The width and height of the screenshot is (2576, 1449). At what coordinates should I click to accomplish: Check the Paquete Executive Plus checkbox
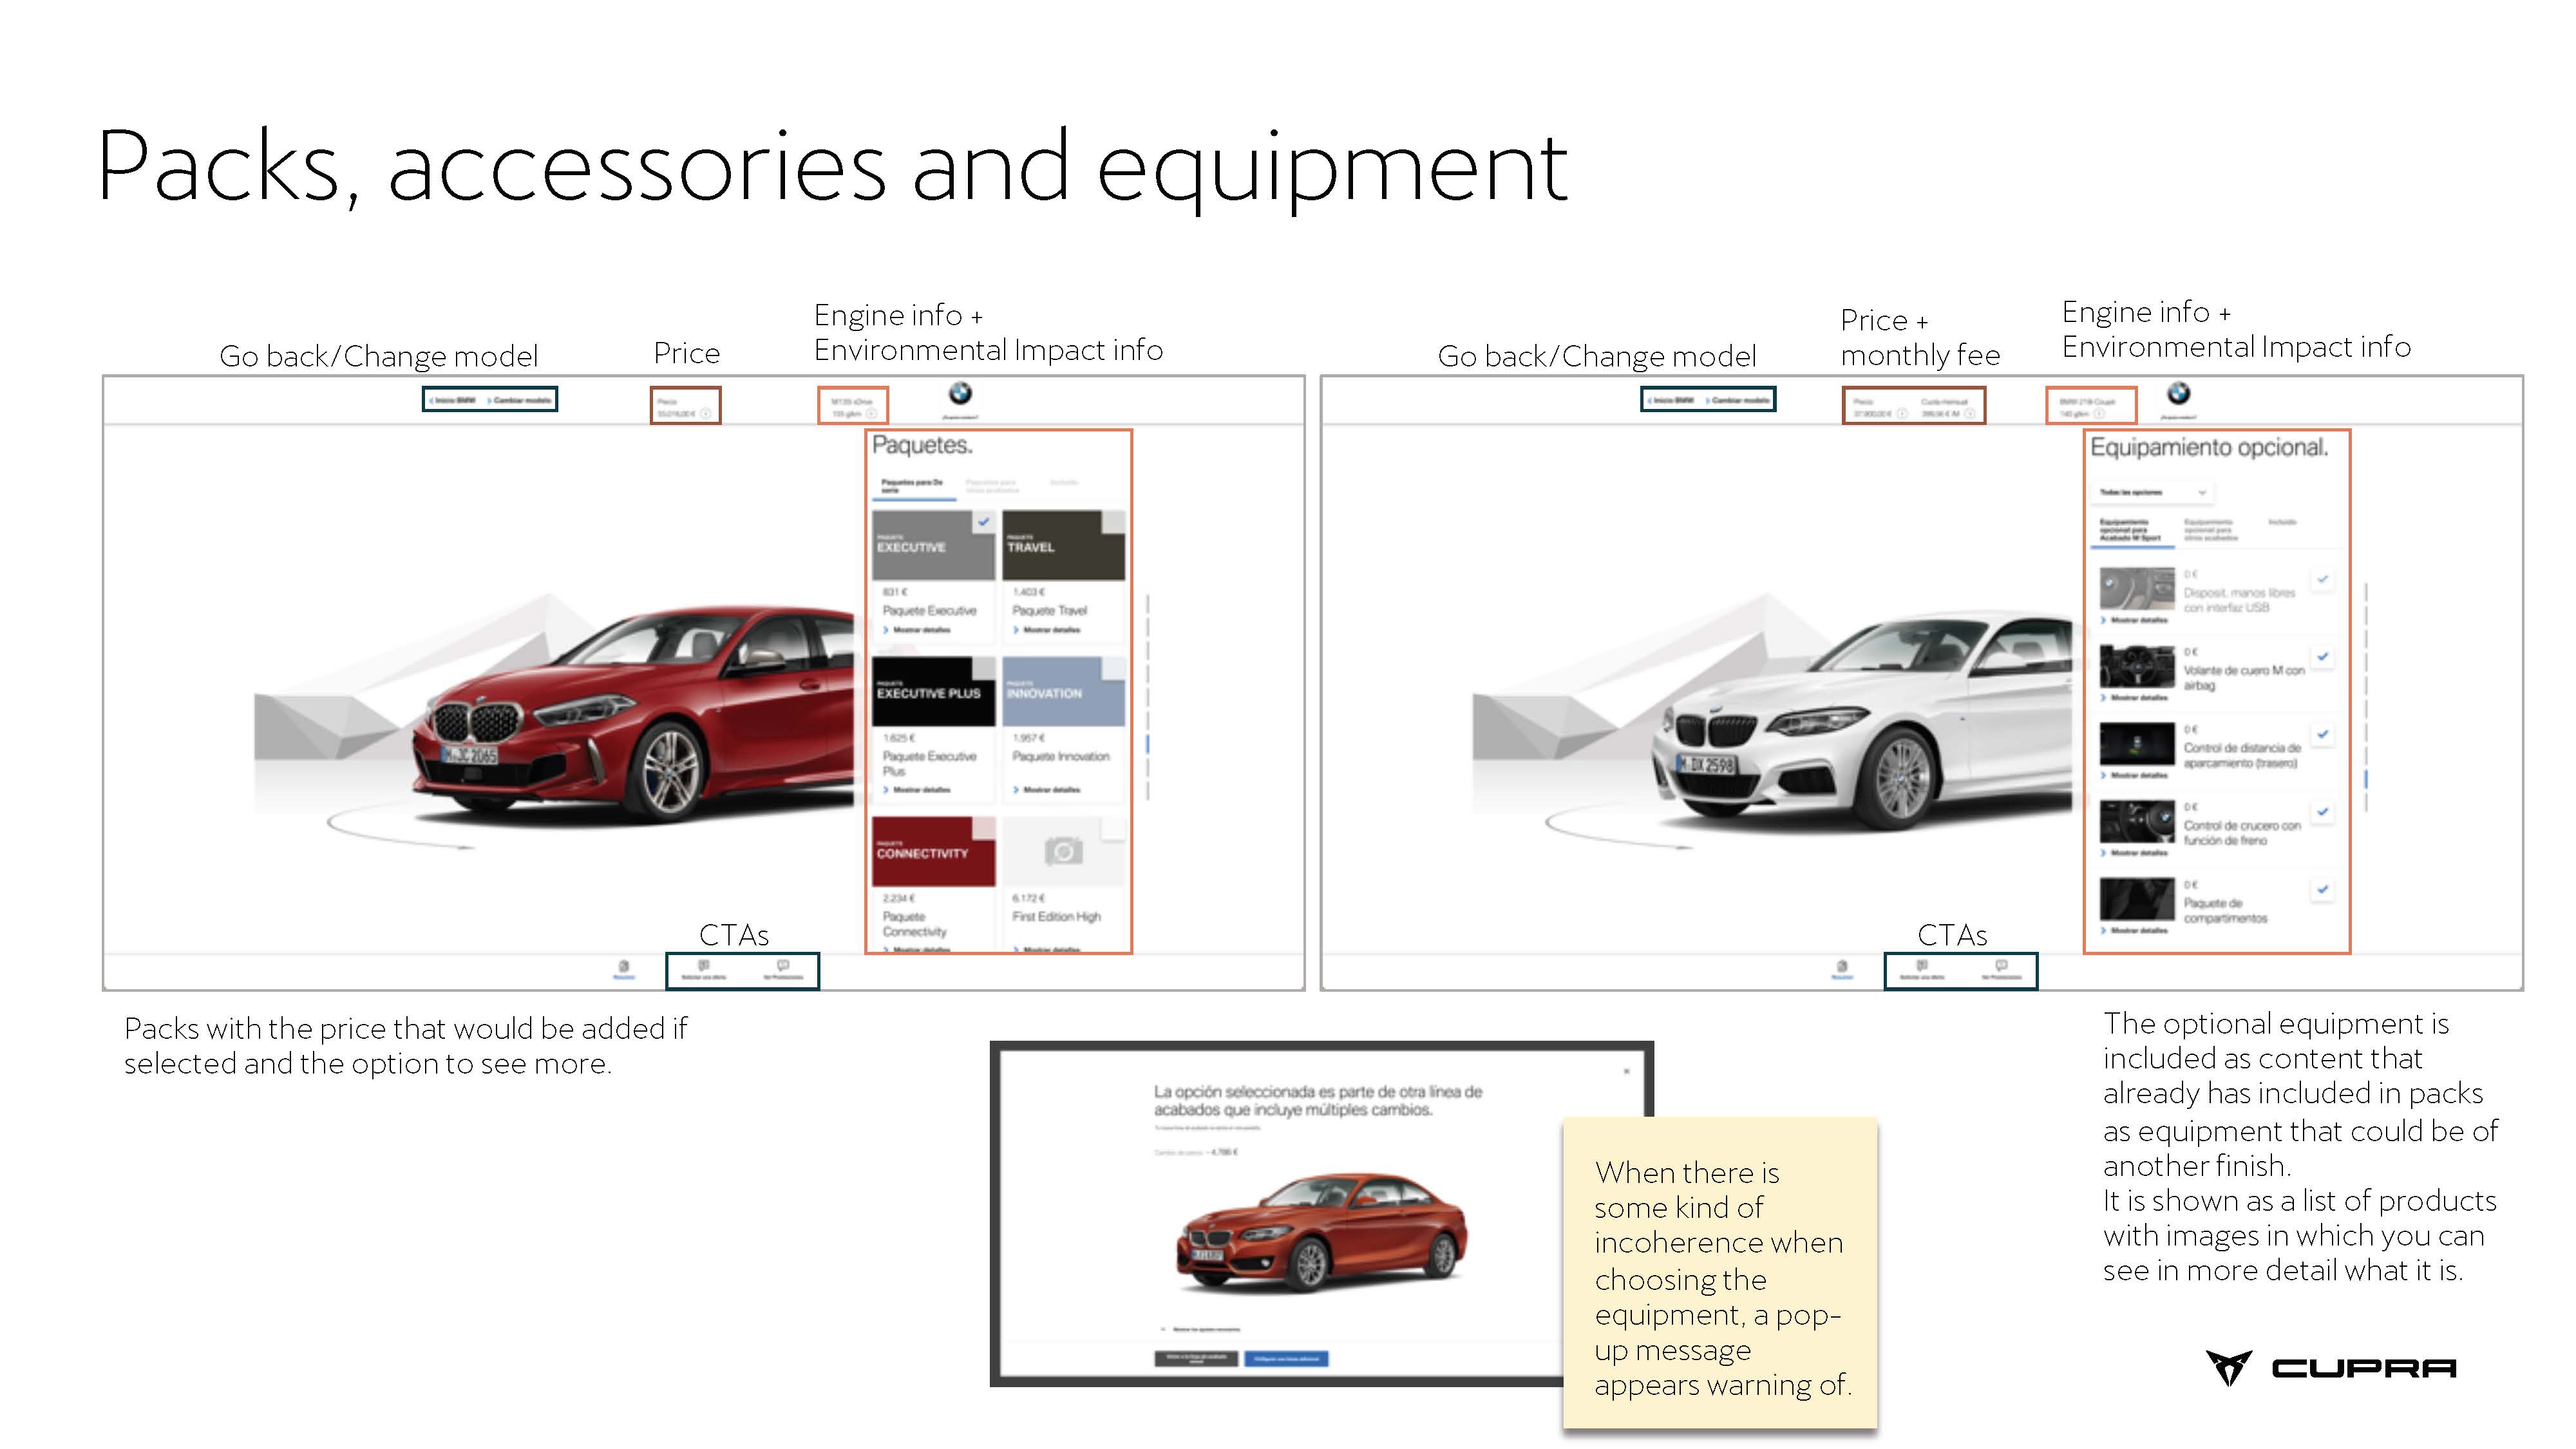point(984,668)
